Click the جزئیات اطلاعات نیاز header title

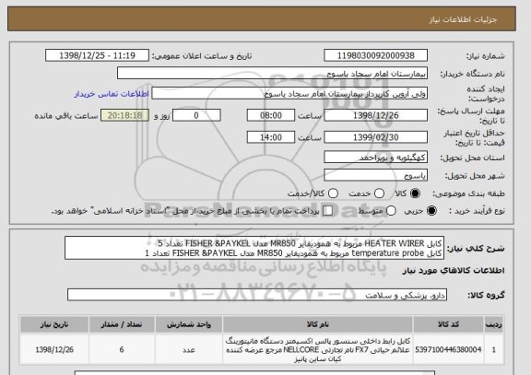pos(463,19)
